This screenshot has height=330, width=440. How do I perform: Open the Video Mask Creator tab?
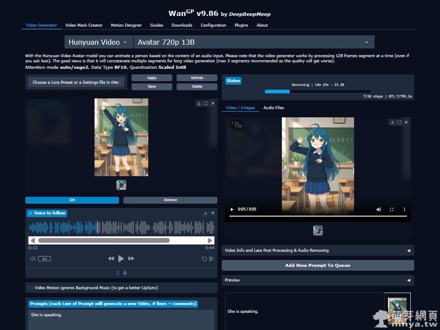(84, 25)
